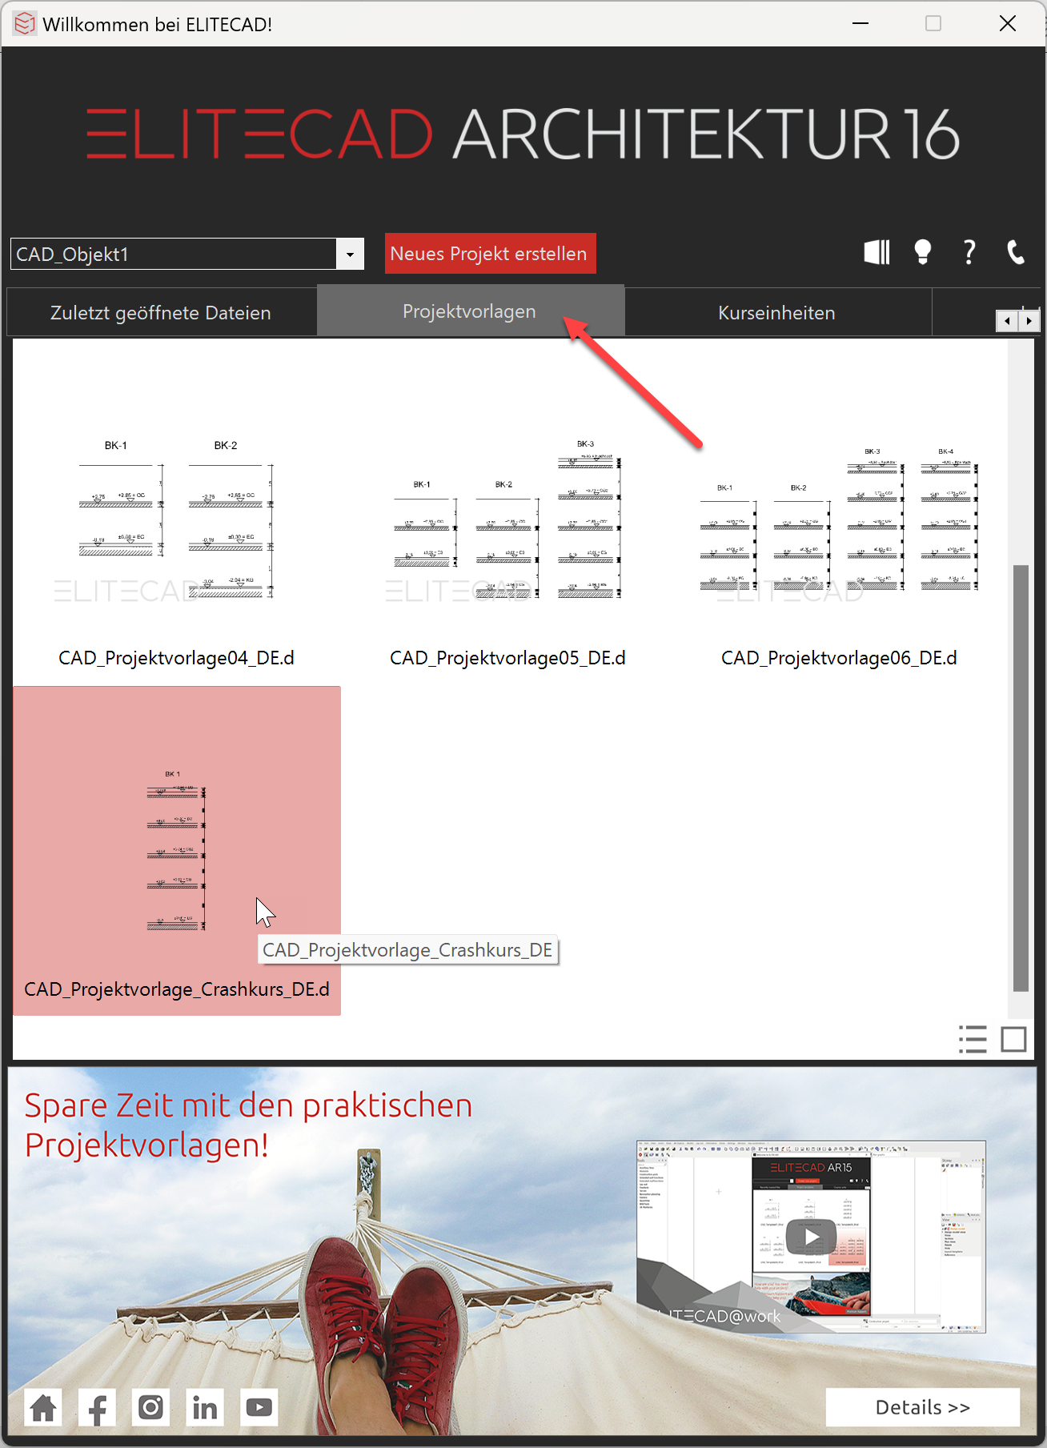Click the ELITECAD app icon in title bar

click(x=25, y=24)
